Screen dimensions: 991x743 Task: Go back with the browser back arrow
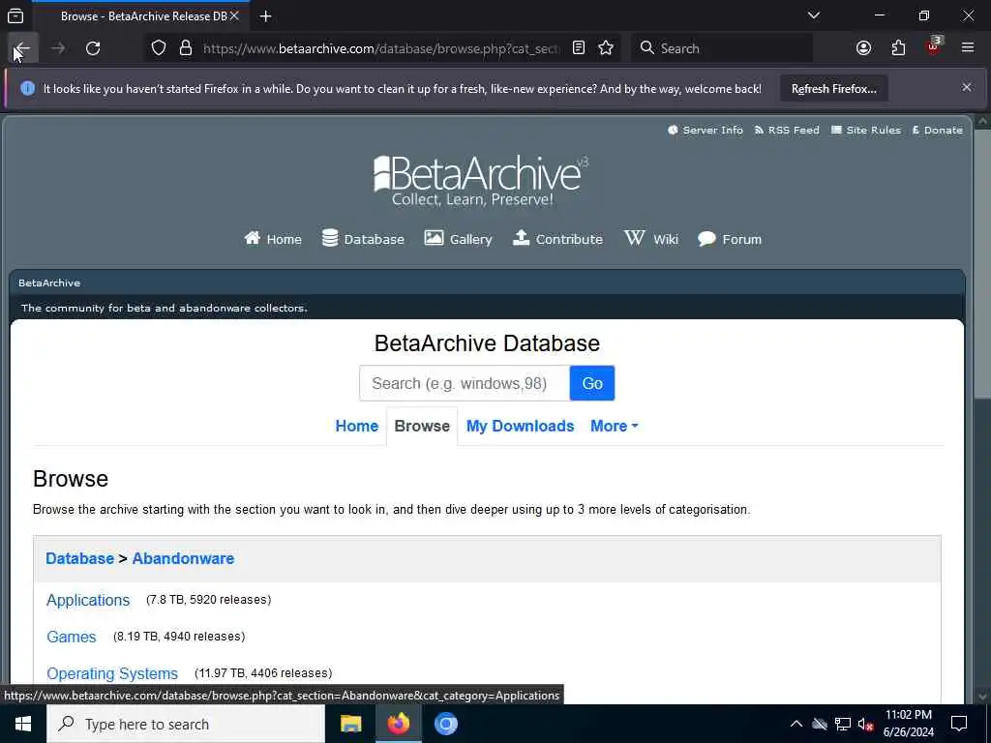coord(22,48)
